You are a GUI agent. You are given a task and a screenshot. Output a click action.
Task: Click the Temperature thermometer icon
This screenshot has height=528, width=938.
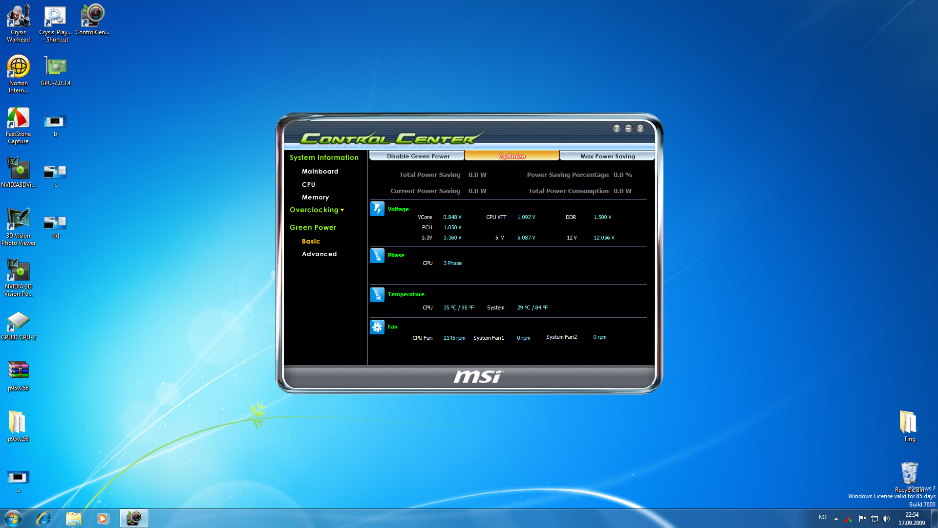(x=377, y=295)
